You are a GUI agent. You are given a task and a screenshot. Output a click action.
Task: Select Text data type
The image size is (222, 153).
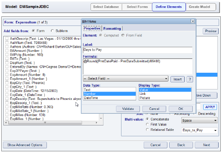pos(110,90)
